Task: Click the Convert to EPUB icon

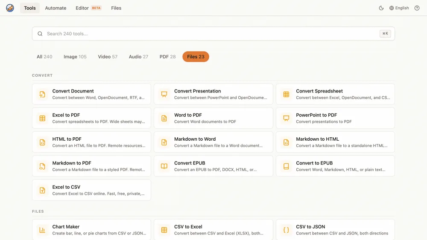Action: tap(286, 166)
